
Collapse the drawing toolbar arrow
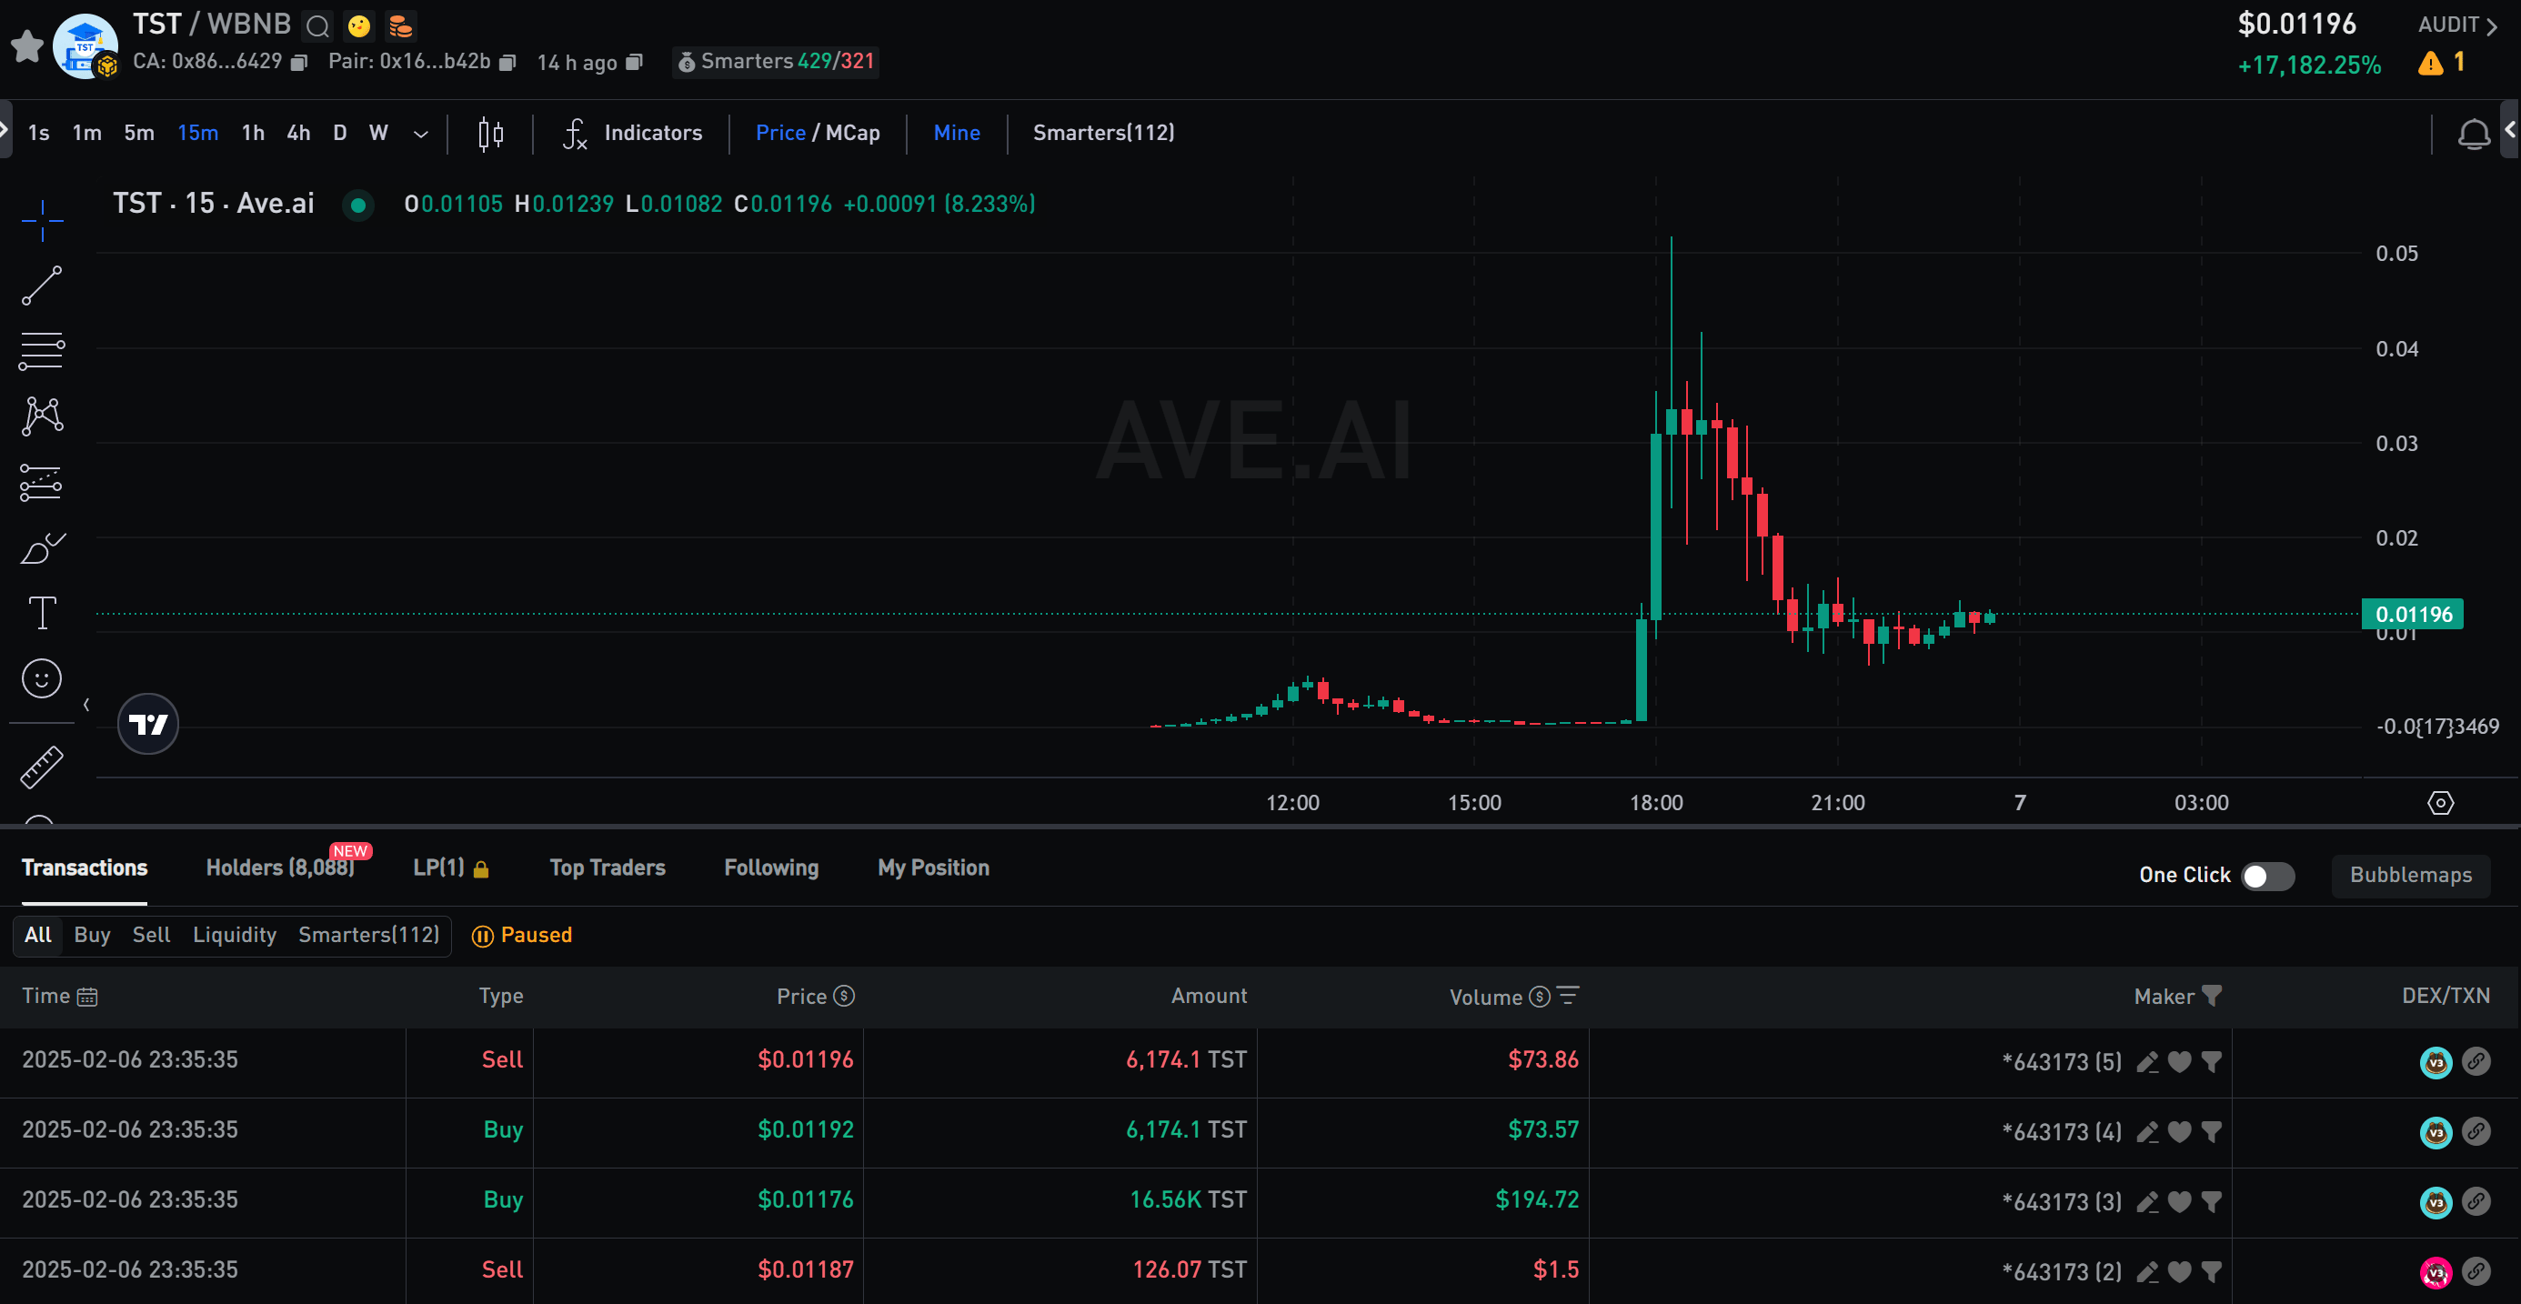86,705
